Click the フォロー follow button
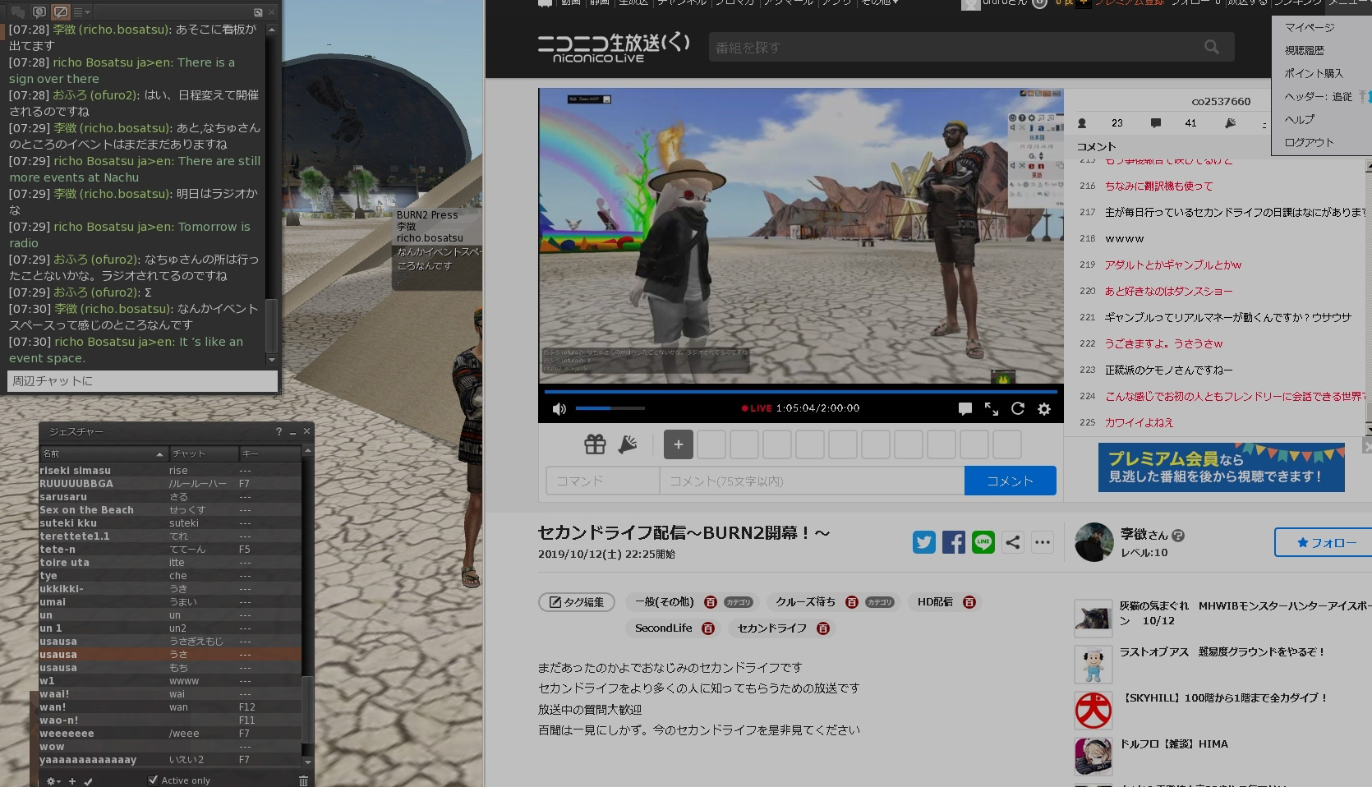Screen dimensions: 1372x787 [x=1325, y=542]
